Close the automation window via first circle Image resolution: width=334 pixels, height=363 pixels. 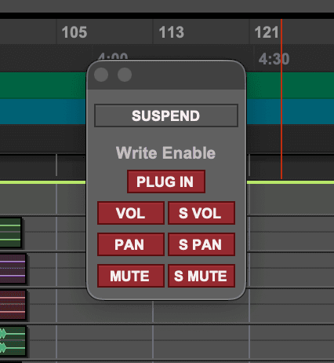click(x=101, y=75)
